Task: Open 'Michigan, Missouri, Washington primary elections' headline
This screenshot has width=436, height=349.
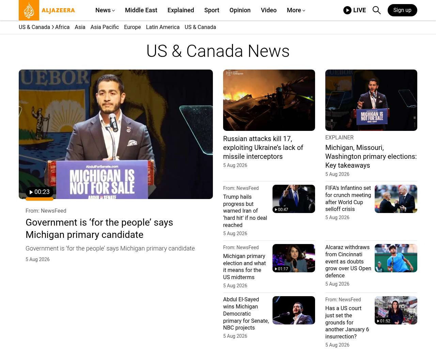Action: pyautogui.click(x=371, y=156)
